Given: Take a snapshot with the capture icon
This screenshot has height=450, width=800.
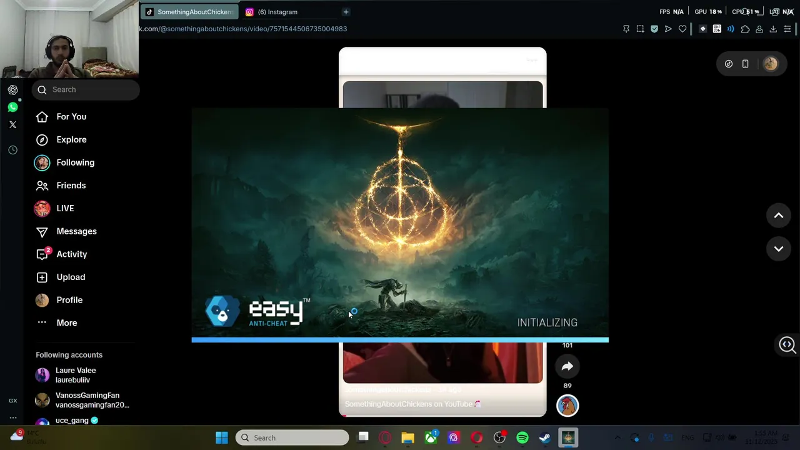Looking at the screenshot, I should (640, 29).
